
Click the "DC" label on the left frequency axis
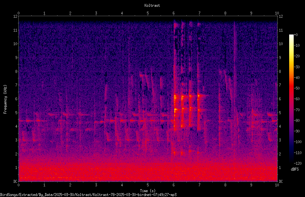coord(15,182)
